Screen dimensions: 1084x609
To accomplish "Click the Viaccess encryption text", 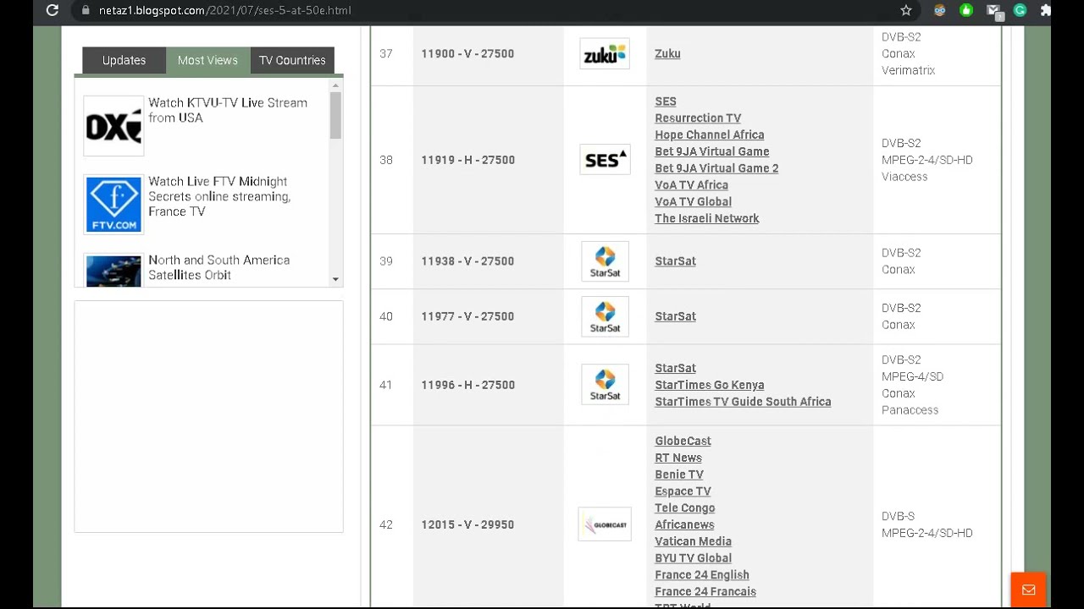I will tap(904, 177).
